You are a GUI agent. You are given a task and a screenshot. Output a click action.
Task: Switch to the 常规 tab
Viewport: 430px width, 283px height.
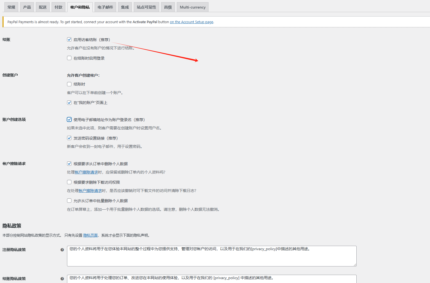(11, 7)
